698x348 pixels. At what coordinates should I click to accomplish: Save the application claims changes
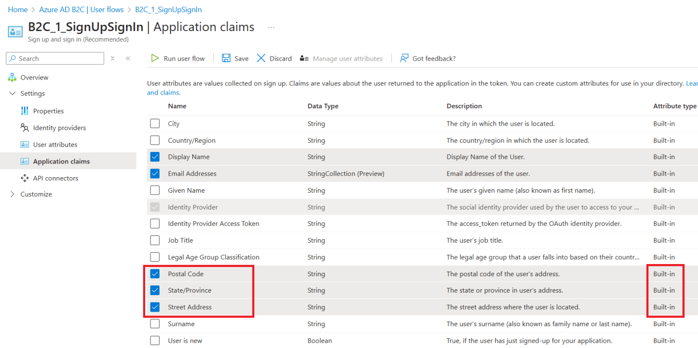click(x=234, y=58)
